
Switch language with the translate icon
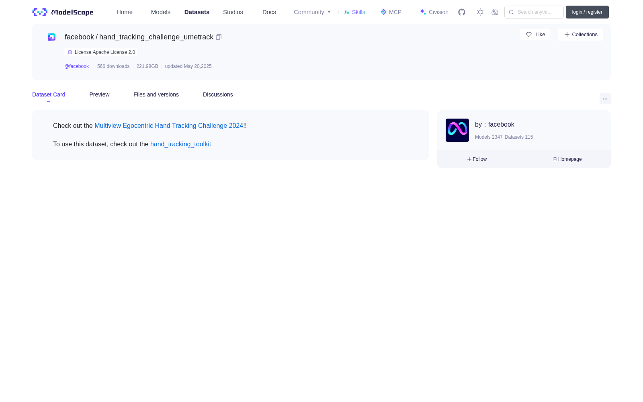click(495, 12)
